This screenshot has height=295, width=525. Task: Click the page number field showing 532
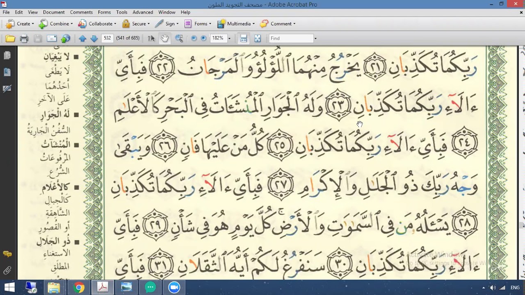click(107, 38)
